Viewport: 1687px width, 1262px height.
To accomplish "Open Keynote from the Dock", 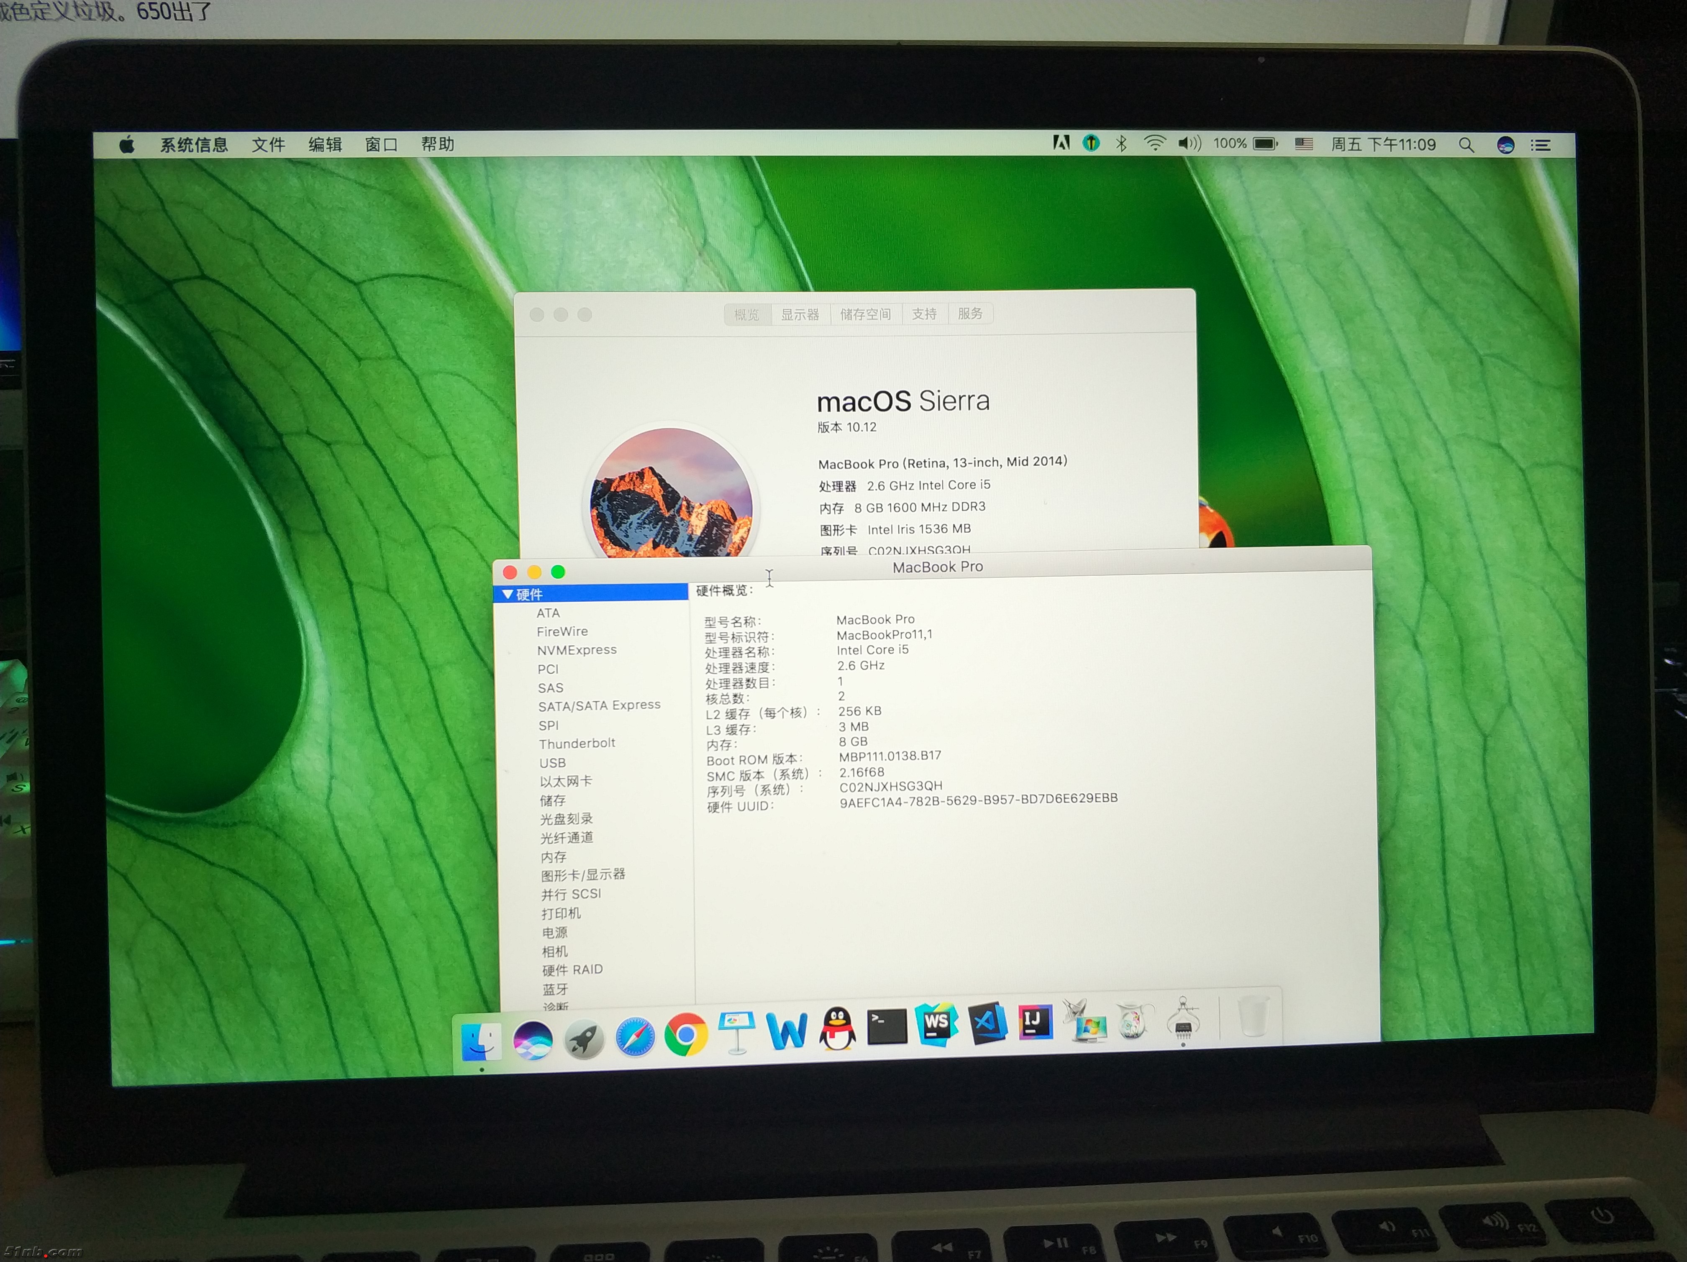I will (x=736, y=1032).
